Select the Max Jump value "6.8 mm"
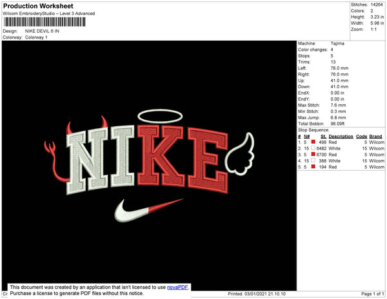The width and height of the screenshot is (387, 299). 338,117
